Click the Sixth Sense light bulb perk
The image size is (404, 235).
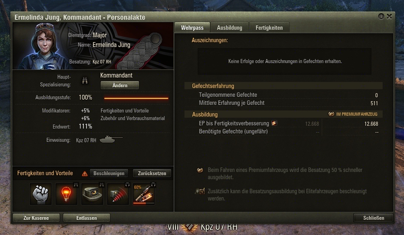[66, 194]
